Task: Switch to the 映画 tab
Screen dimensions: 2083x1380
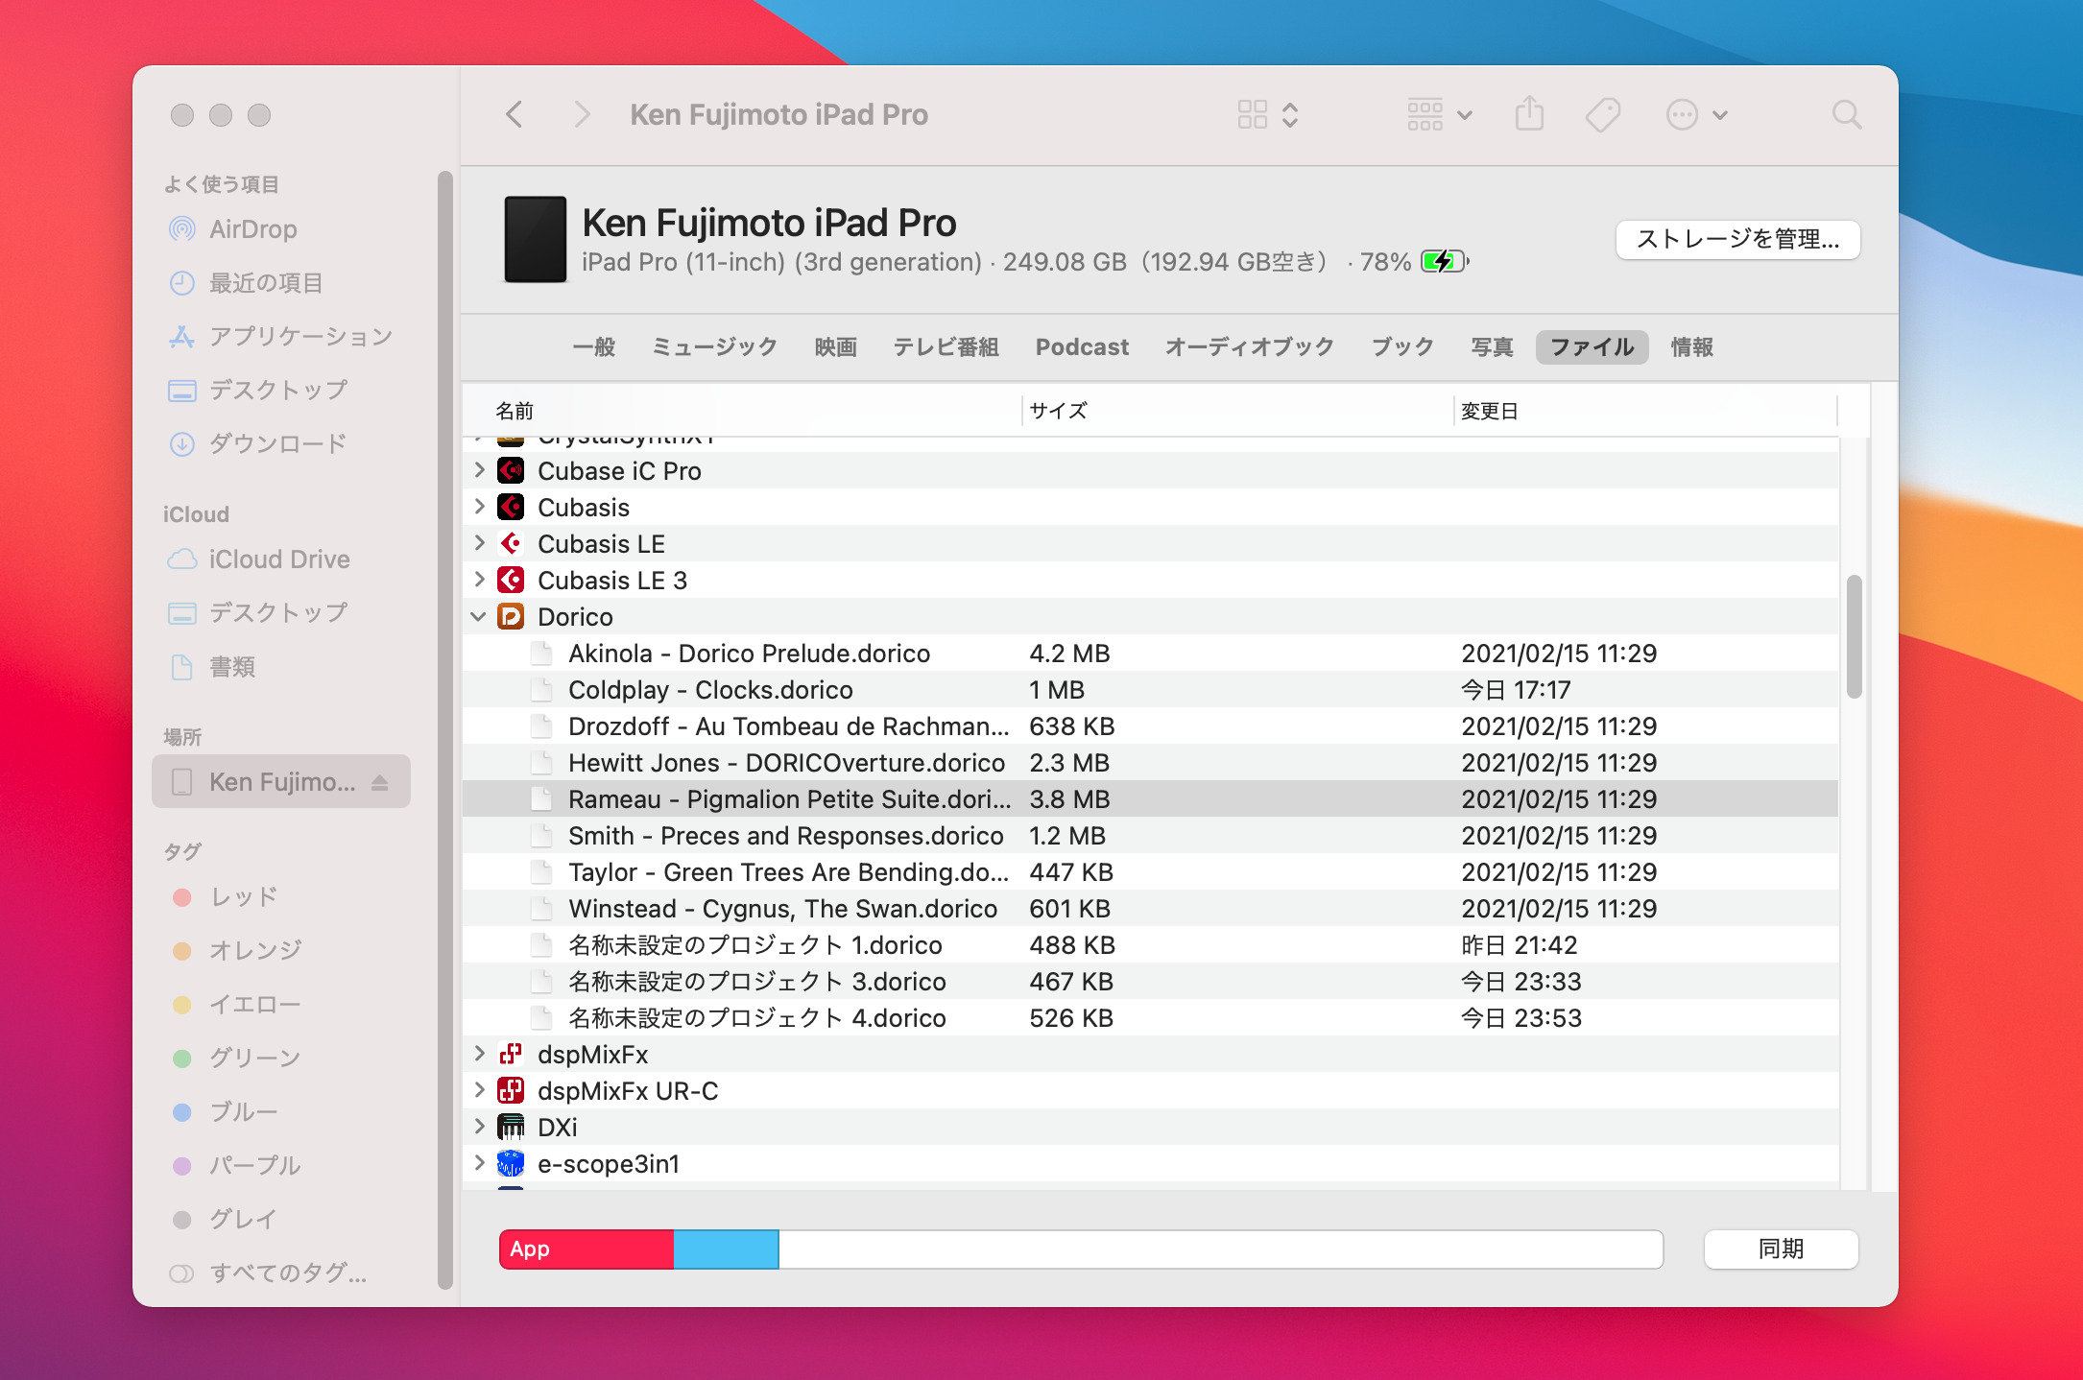Action: pos(836,346)
